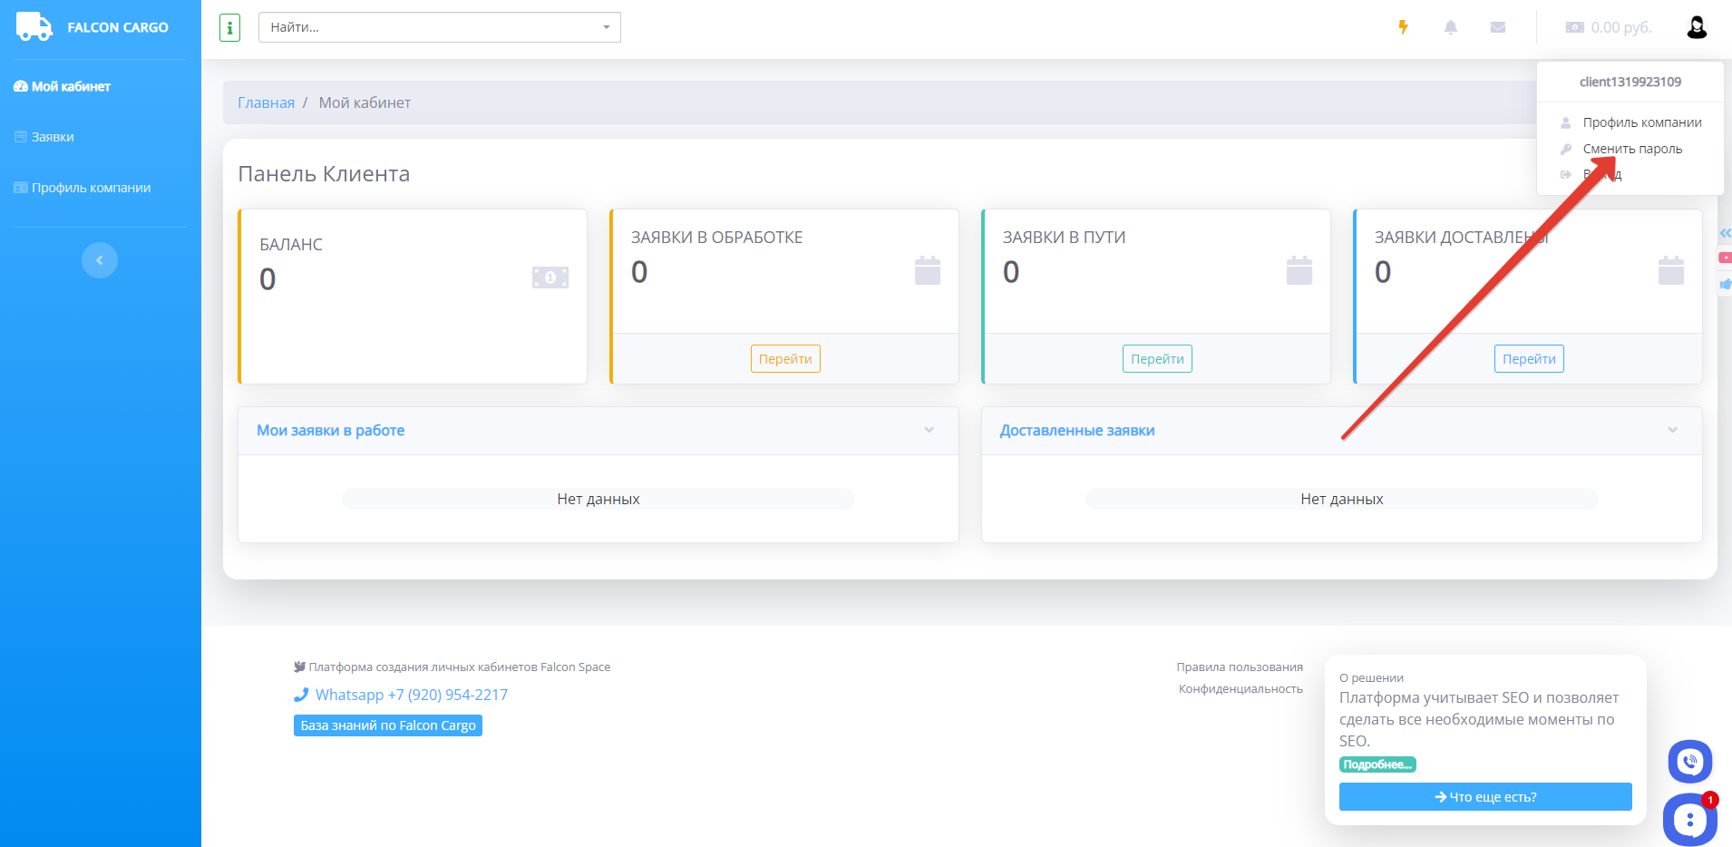Image resolution: width=1732 pixels, height=847 pixels.
Task: Collapse the sidebar with arrow button
Action: (100, 260)
